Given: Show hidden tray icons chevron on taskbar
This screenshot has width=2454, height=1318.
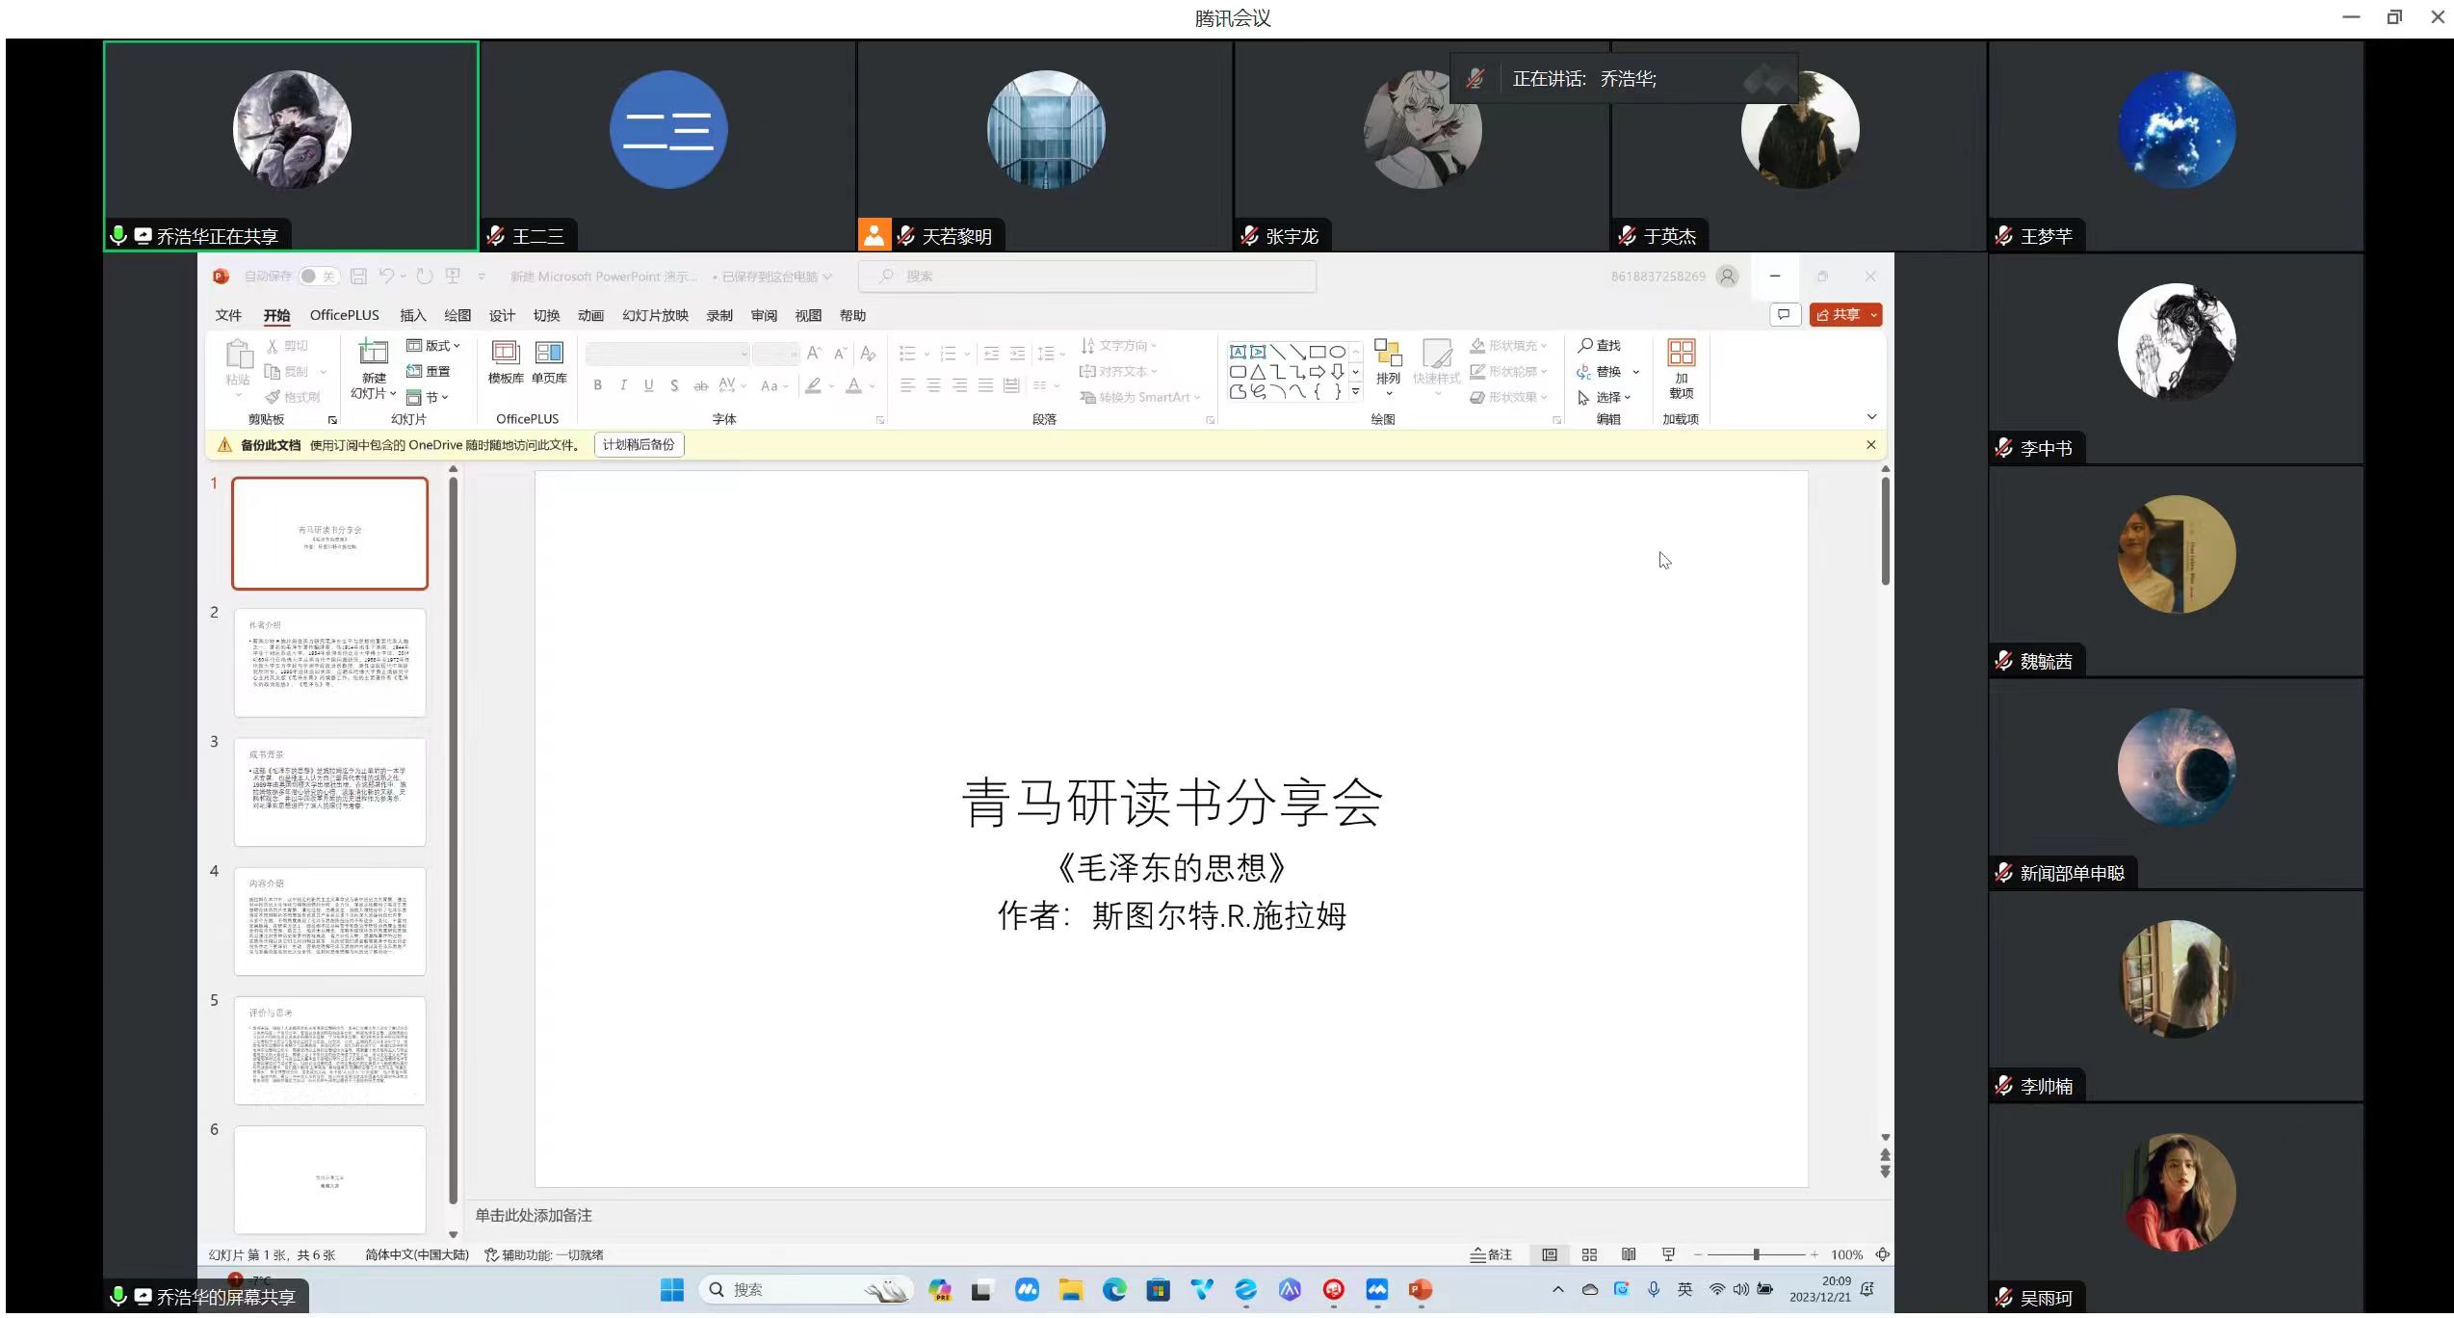Looking at the screenshot, I should click(1557, 1289).
